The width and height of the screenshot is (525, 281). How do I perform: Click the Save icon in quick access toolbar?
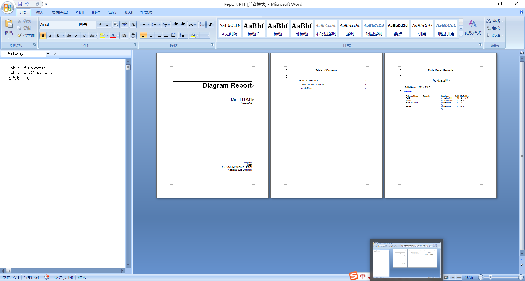20,4
